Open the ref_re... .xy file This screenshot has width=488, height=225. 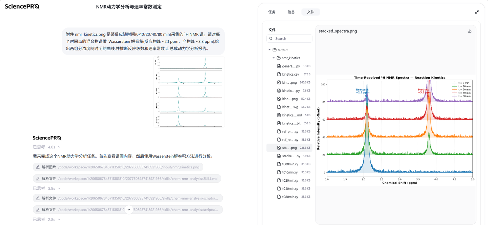tap(289, 140)
